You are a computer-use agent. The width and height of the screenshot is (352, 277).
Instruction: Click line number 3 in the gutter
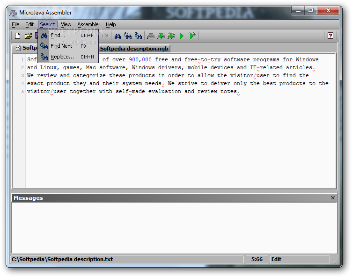(22, 76)
